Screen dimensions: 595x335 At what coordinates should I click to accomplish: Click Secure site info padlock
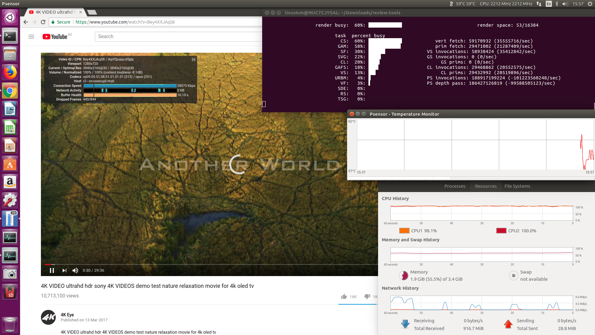(53, 22)
